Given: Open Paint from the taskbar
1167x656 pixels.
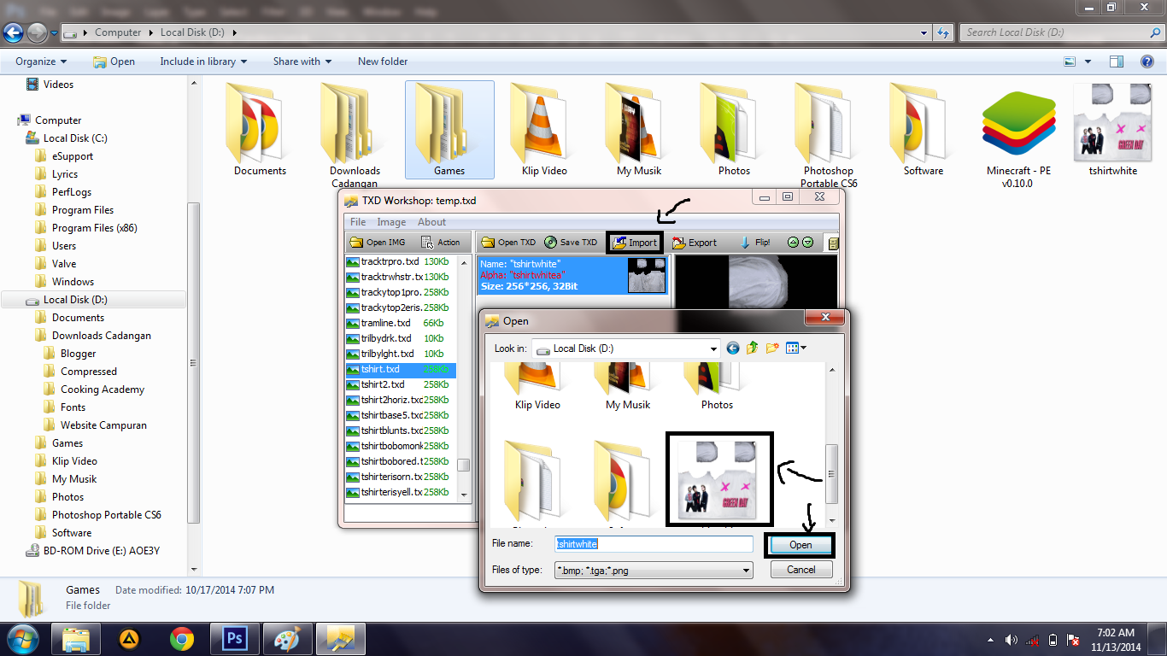Looking at the screenshot, I should 287,638.
